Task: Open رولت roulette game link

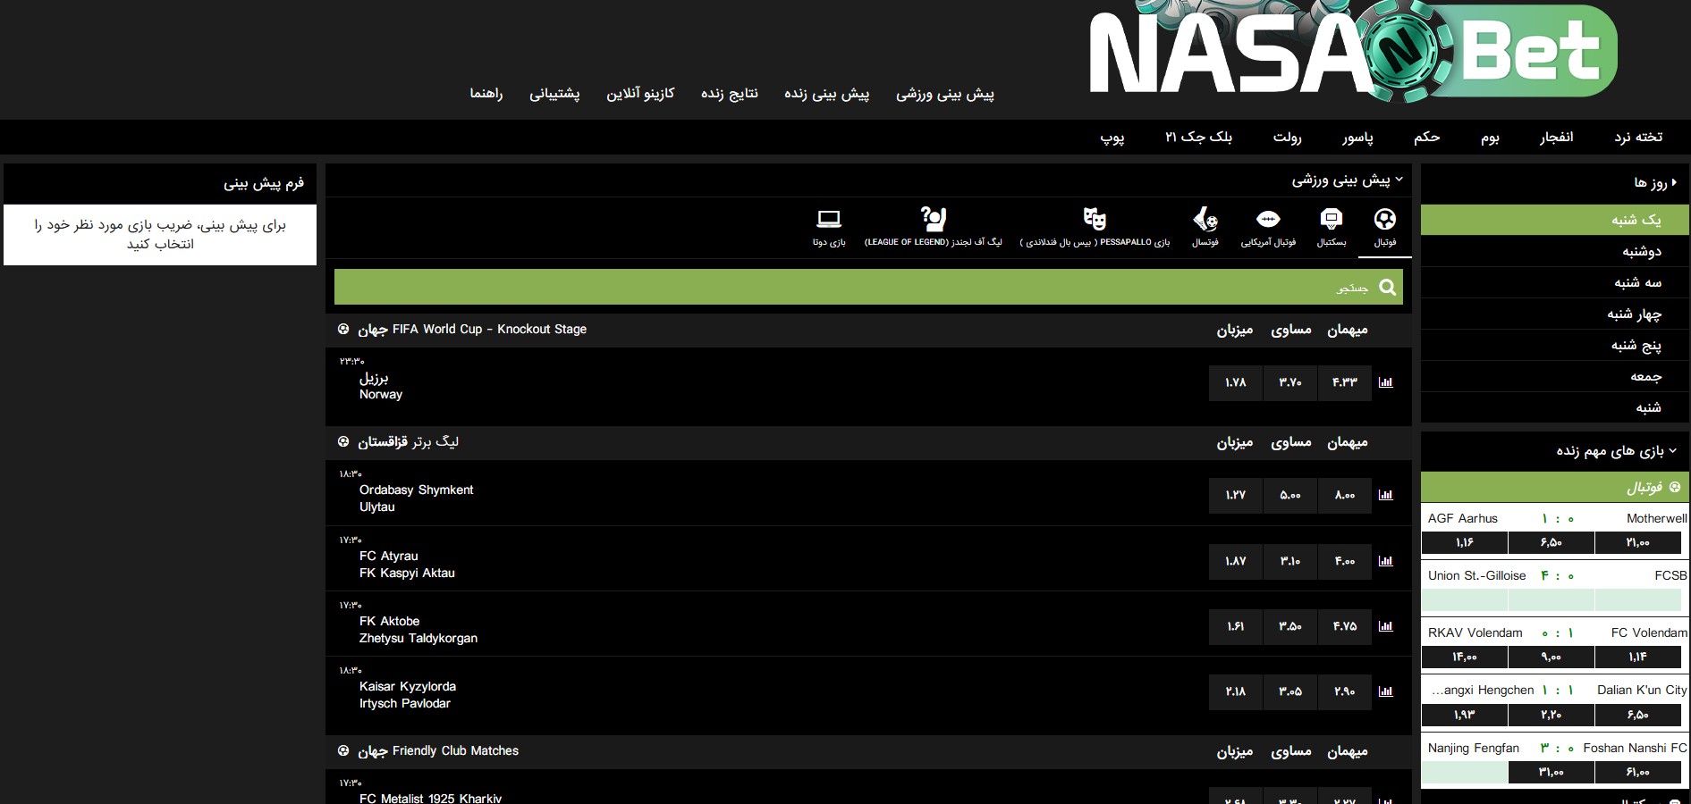Action: (1287, 137)
